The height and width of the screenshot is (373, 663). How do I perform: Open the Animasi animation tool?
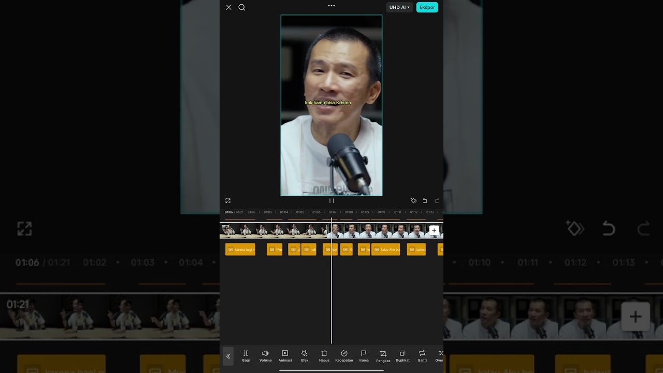click(285, 356)
